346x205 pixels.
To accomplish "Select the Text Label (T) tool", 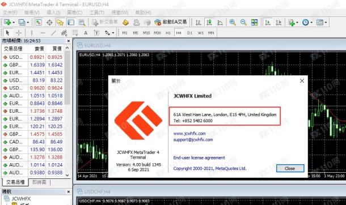I will 96,33.
